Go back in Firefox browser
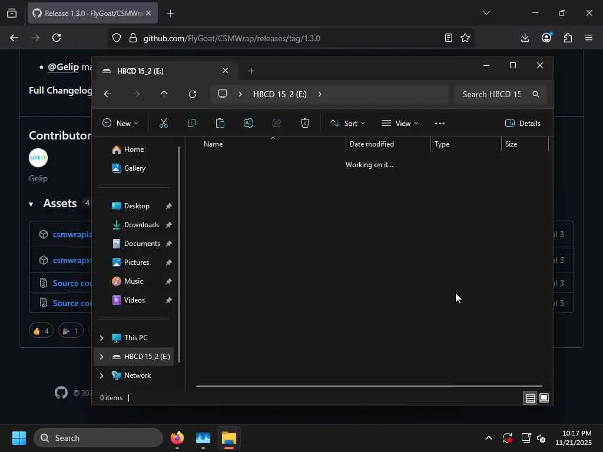 click(14, 38)
